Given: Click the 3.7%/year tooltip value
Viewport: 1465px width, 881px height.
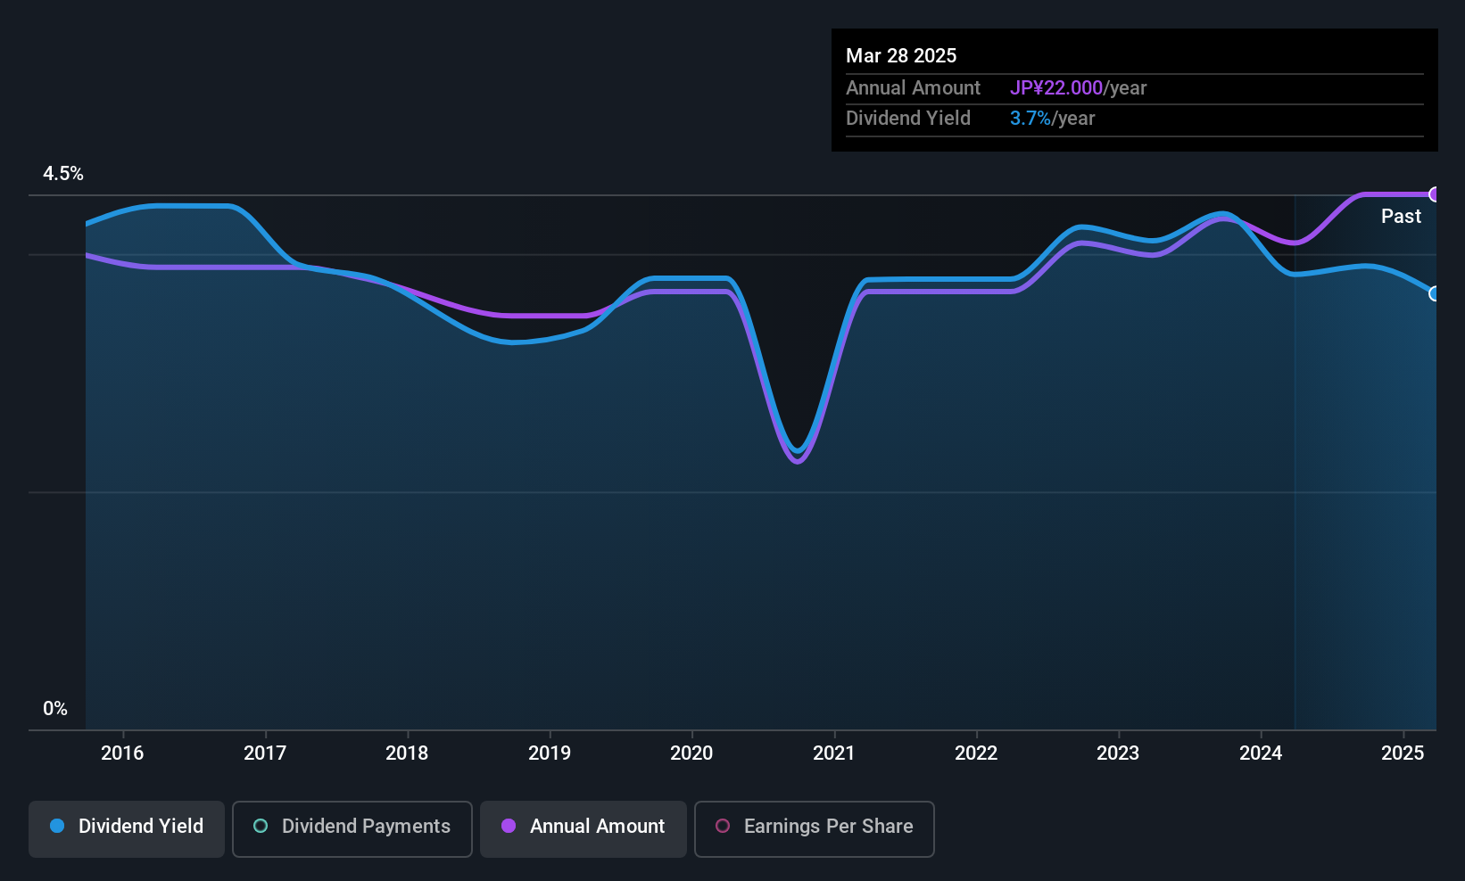Looking at the screenshot, I should [x=1052, y=118].
